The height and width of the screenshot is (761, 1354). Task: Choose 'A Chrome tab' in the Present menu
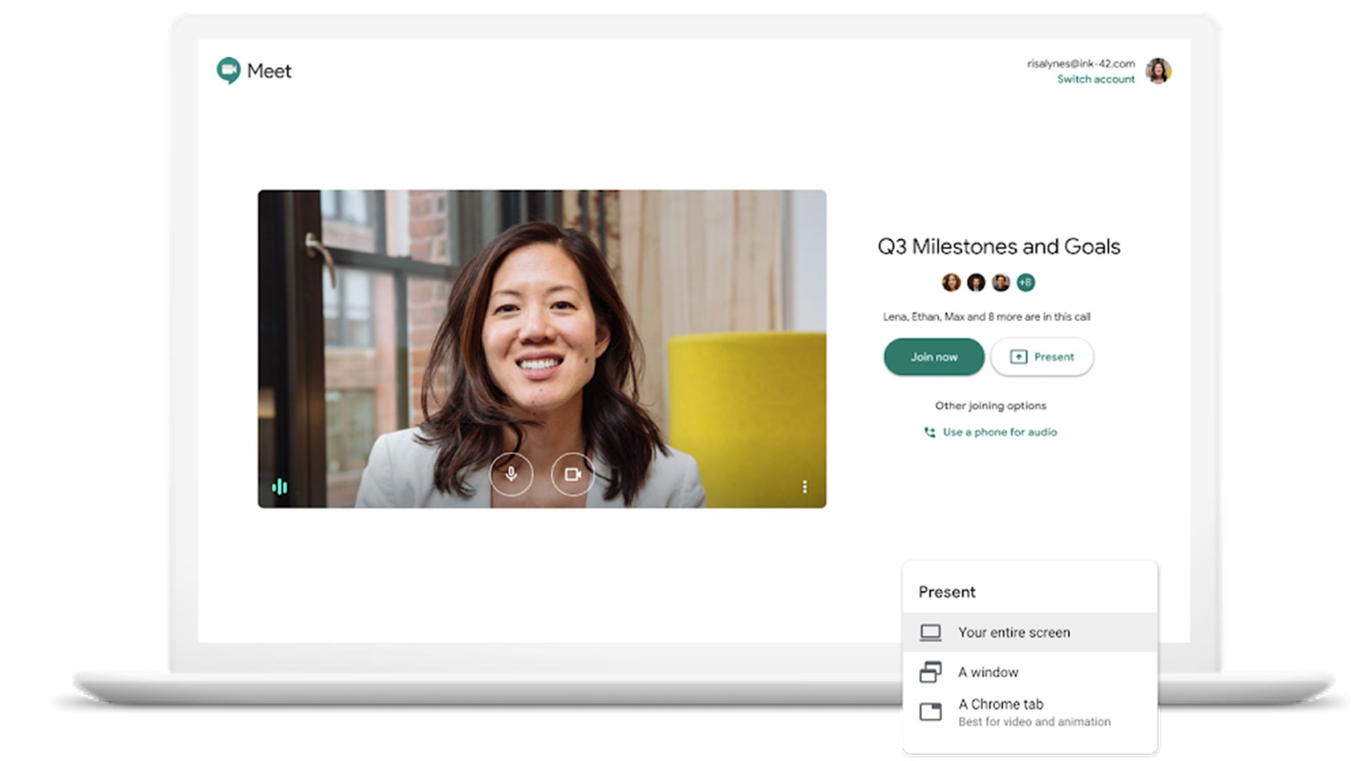click(x=999, y=703)
